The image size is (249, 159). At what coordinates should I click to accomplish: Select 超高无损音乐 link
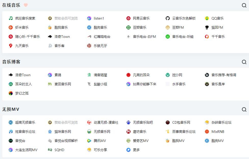coord(25,122)
